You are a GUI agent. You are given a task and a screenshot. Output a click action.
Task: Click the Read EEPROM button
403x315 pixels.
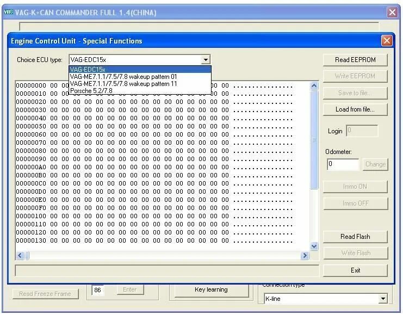[355, 60]
